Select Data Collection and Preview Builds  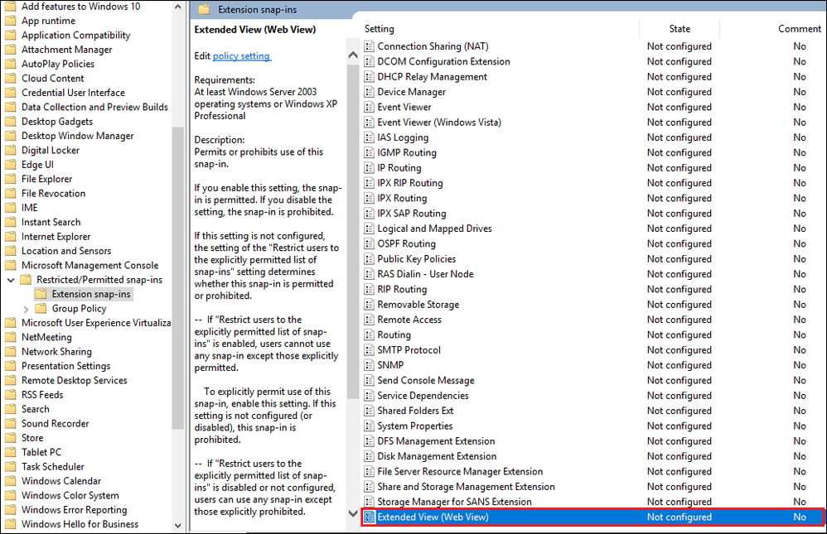pos(94,107)
